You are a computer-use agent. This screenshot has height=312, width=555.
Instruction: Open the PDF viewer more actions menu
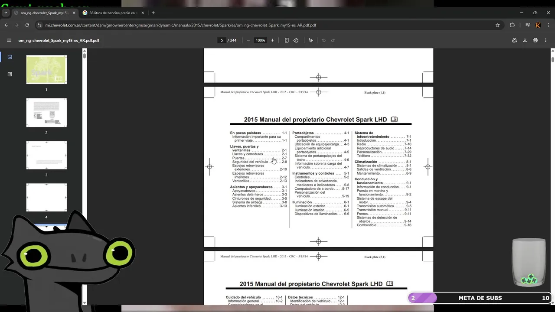[x=545, y=40]
